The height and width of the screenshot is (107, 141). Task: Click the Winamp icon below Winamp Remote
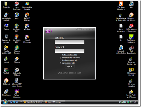pyautogui.click(x=17, y=60)
